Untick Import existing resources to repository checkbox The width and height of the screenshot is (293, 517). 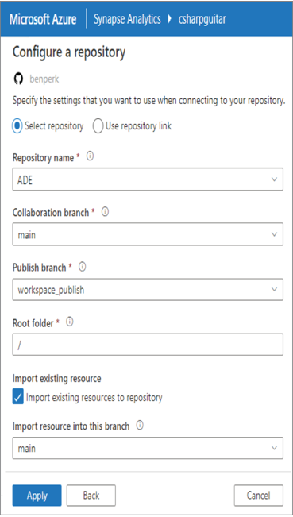[x=17, y=397]
